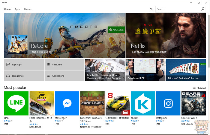Click the Gears of War 4 title
The height and width of the screenshot is (135, 210).
click(189, 118)
